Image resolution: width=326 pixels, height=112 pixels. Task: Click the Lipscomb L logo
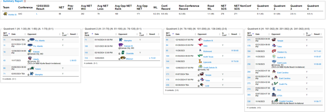pyautogui.click(x=200, y=62)
